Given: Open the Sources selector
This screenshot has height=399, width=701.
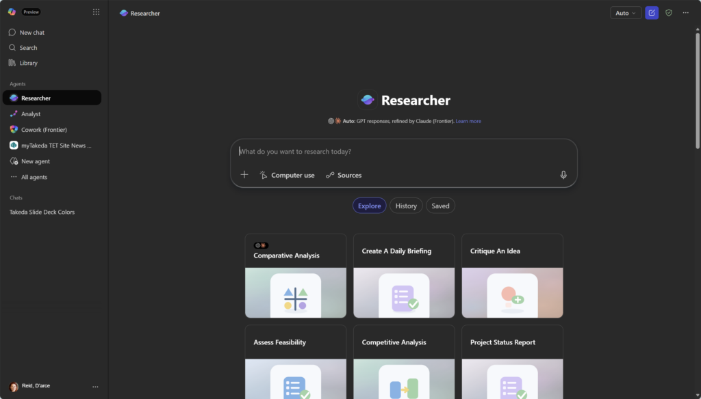Looking at the screenshot, I should click(344, 175).
